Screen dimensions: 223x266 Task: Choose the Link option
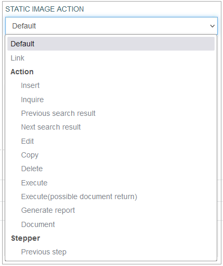pyautogui.click(x=111, y=58)
